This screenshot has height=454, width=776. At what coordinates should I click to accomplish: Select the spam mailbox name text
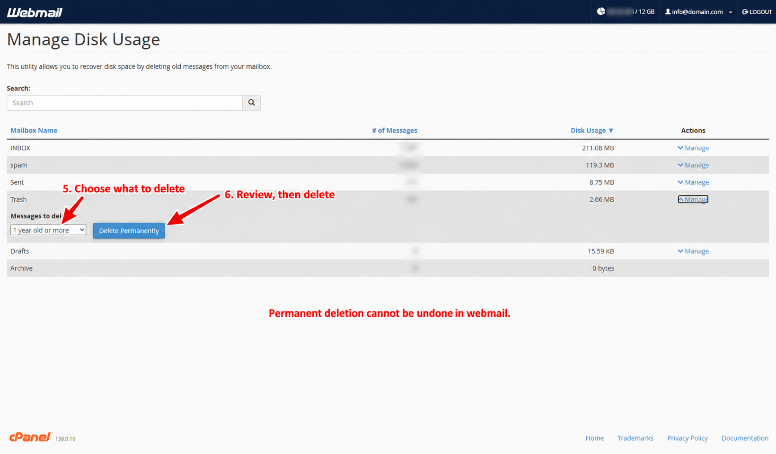(x=18, y=165)
